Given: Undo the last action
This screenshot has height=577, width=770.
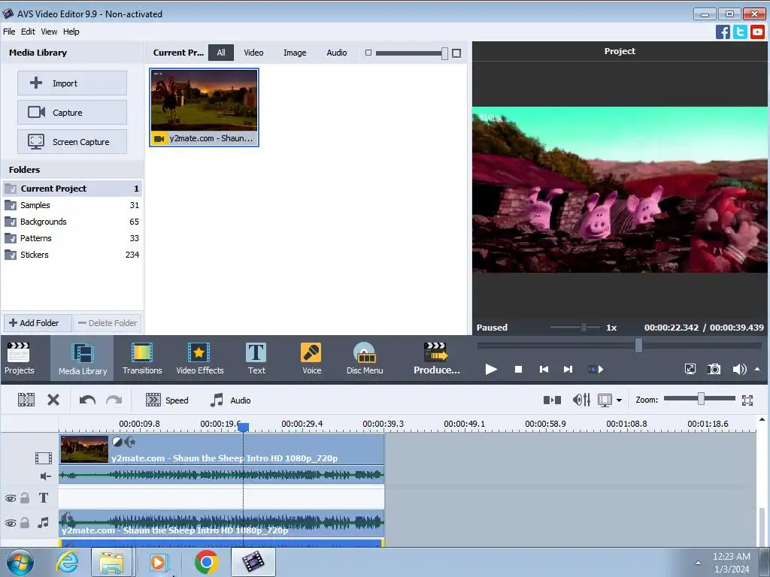Looking at the screenshot, I should pyautogui.click(x=87, y=400).
